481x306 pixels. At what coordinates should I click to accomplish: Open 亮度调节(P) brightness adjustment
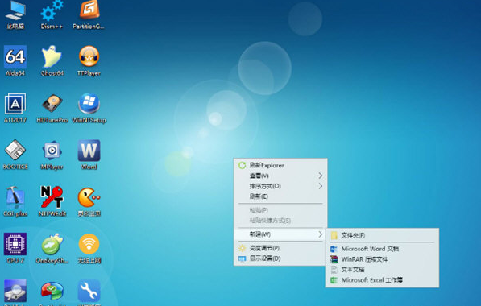(280, 248)
